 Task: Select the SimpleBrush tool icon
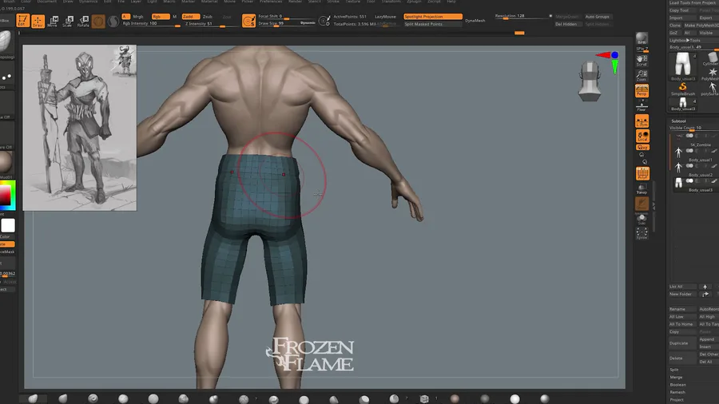(x=683, y=89)
